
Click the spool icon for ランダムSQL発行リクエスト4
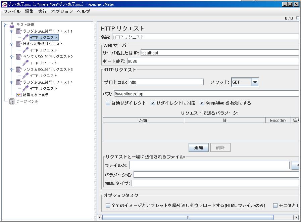[18, 82]
